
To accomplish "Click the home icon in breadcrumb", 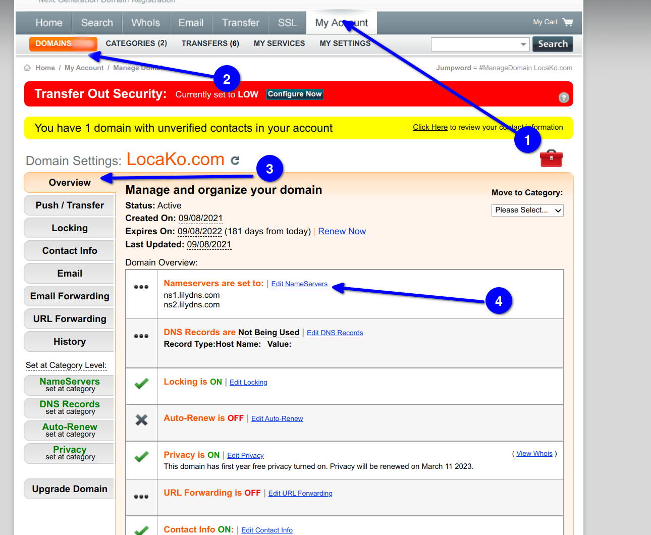I will coord(27,68).
